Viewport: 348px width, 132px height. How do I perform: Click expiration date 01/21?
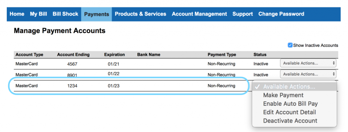(x=114, y=64)
